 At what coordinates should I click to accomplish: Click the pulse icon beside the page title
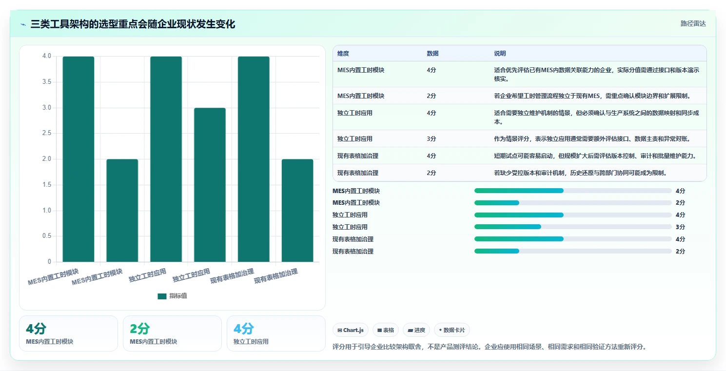point(23,24)
